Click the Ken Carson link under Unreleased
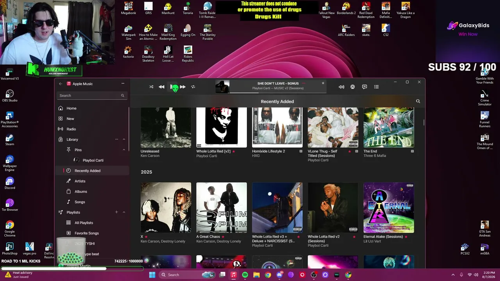Viewport: 500px width, 281px height. (x=150, y=156)
